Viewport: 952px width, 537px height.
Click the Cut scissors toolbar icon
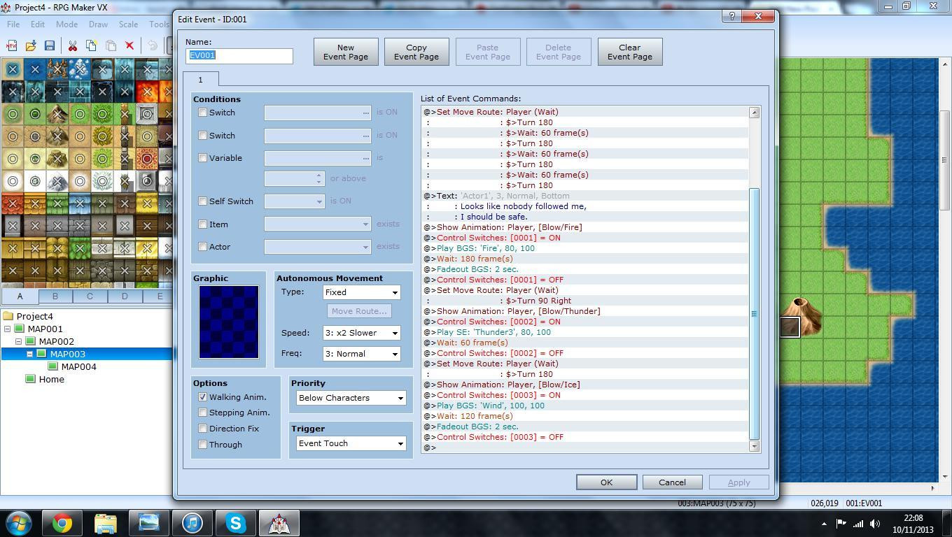pos(72,46)
